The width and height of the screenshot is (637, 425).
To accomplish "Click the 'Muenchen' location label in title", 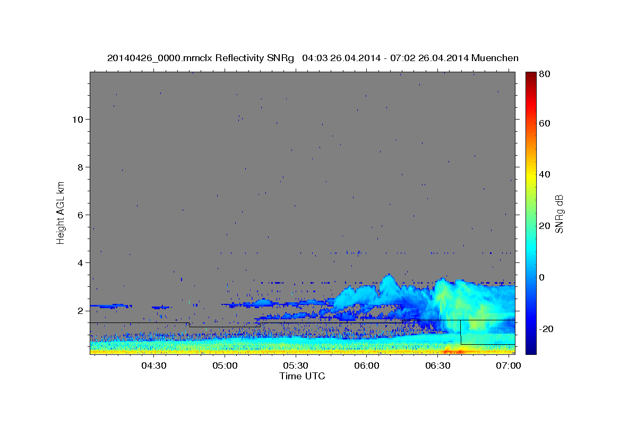I will coord(495,58).
